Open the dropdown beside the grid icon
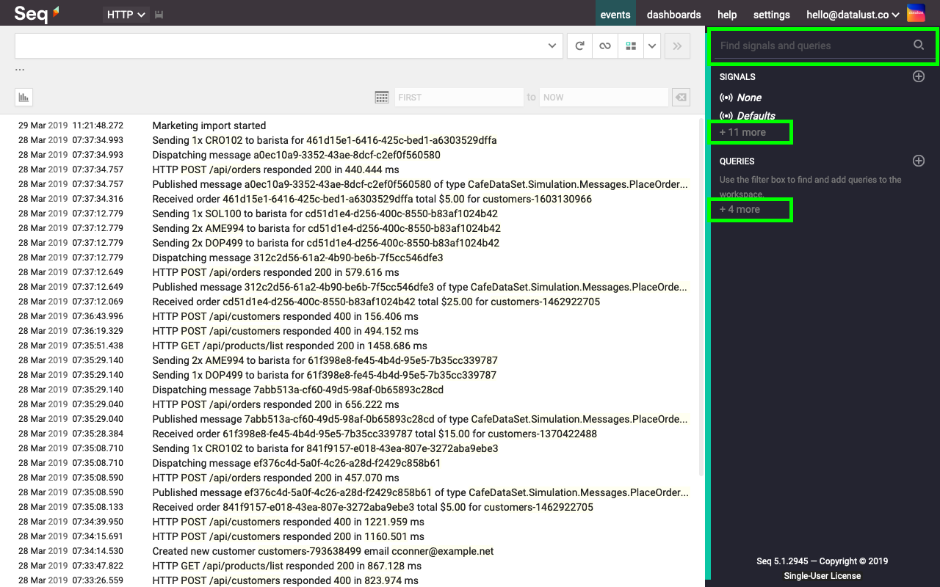The height and width of the screenshot is (587, 940). (x=652, y=45)
